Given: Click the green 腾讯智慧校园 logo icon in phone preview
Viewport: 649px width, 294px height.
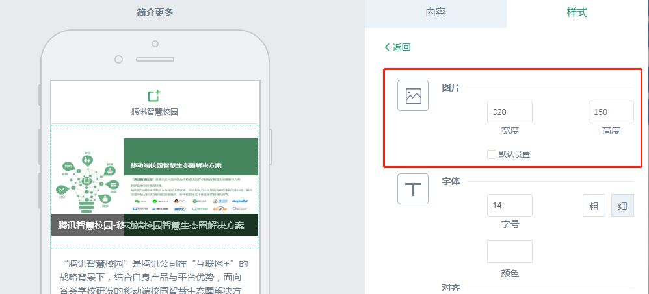Looking at the screenshot, I should (x=154, y=95).
